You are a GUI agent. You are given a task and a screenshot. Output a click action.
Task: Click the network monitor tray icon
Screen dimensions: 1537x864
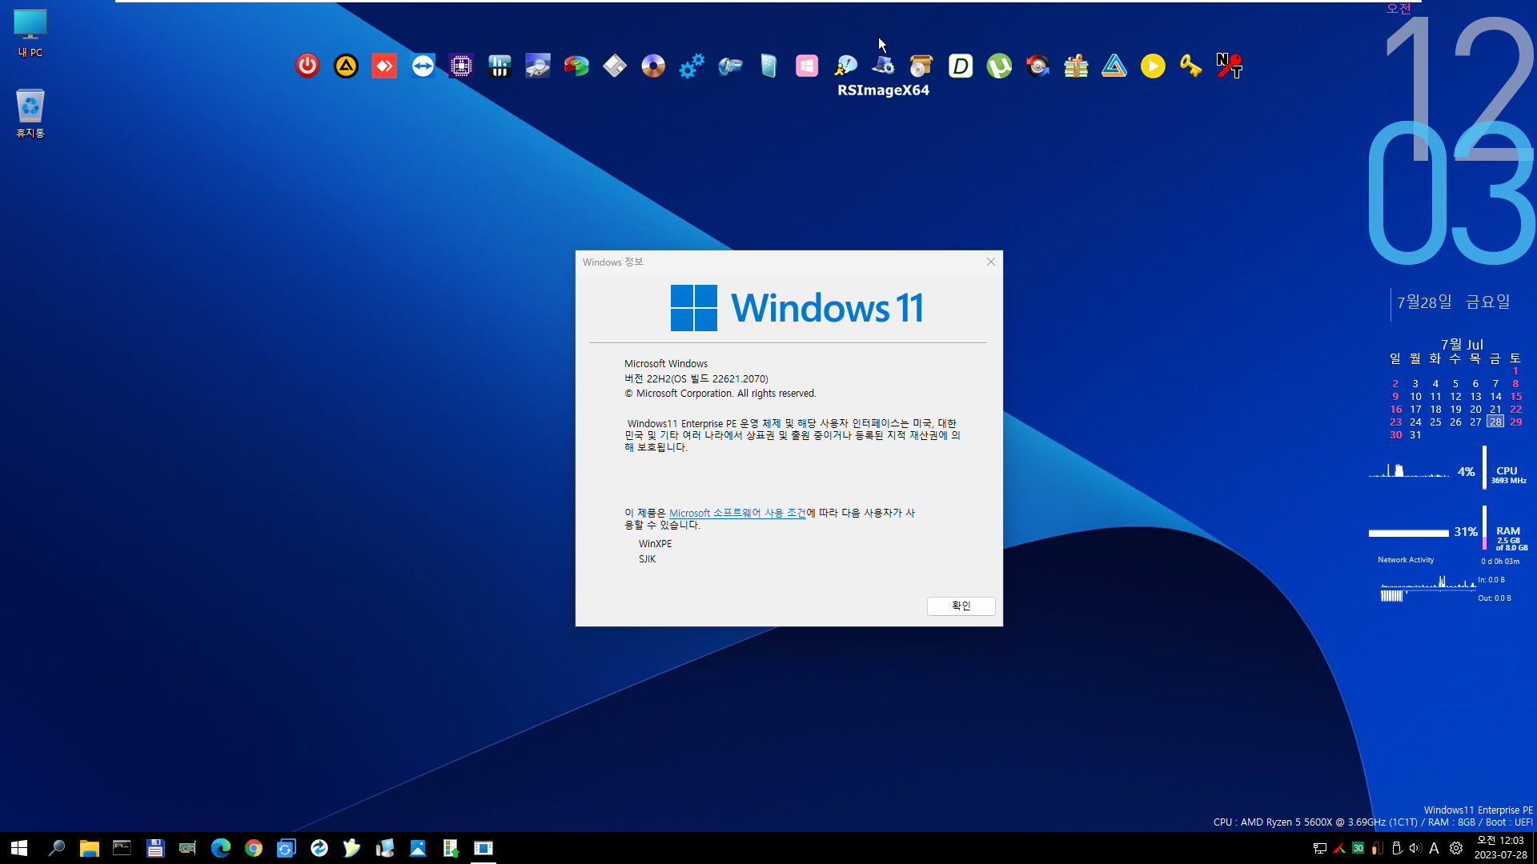[1320, 848]
